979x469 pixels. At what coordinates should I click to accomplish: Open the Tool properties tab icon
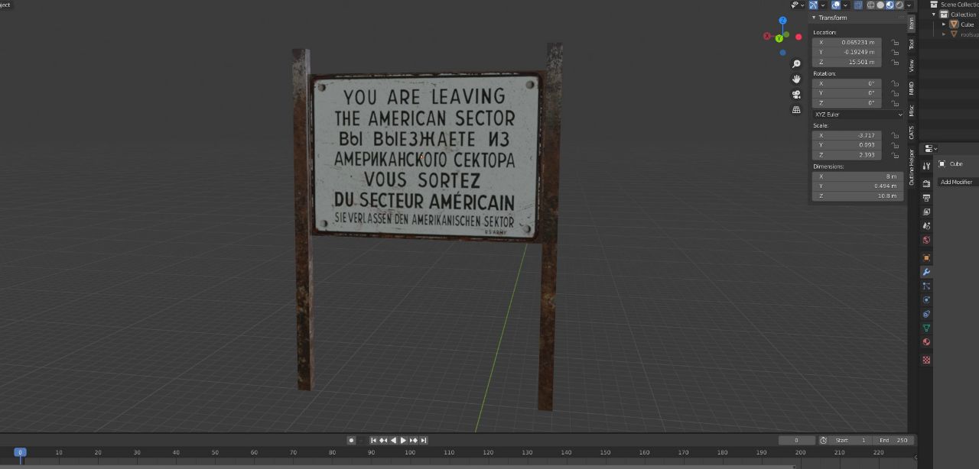(926, 166)
